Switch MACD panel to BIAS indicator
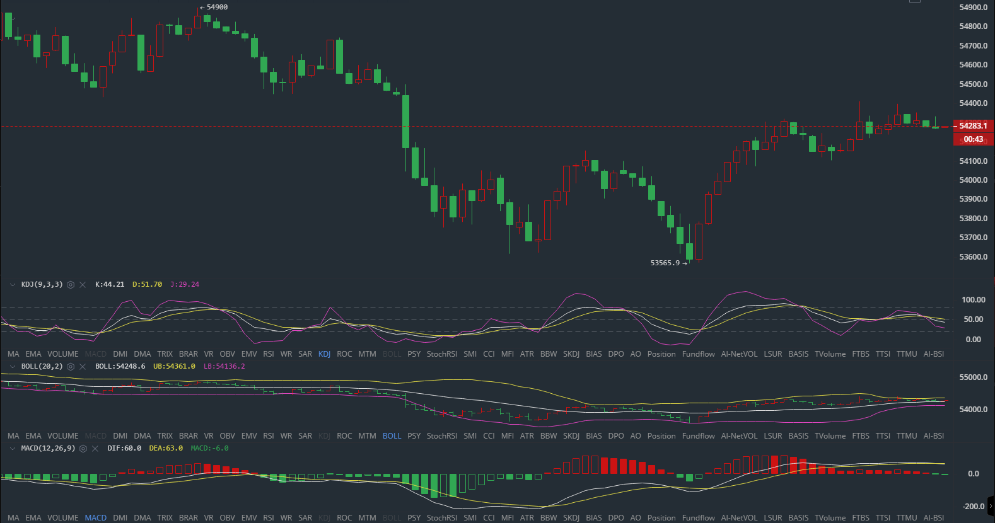 pyautogui.click(x=593, y=518)
